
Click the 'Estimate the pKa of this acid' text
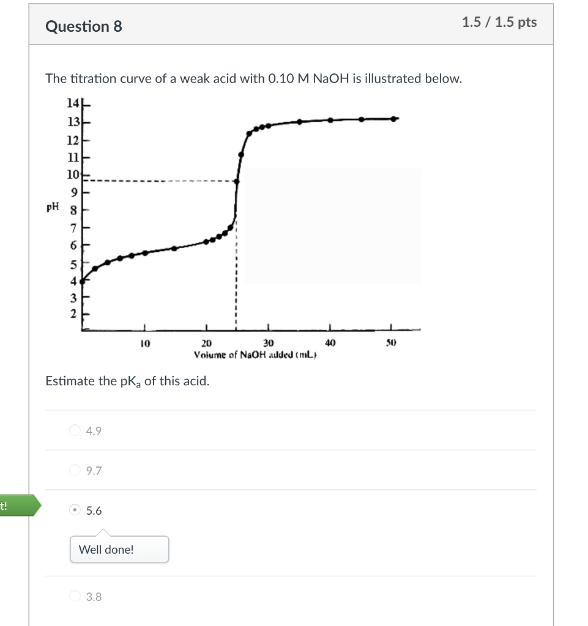click(127, 381)
